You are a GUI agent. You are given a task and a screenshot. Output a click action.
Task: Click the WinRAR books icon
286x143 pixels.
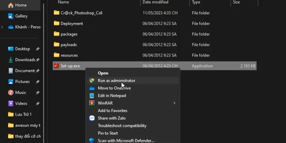pyautogui.click(x=92, y=103)
